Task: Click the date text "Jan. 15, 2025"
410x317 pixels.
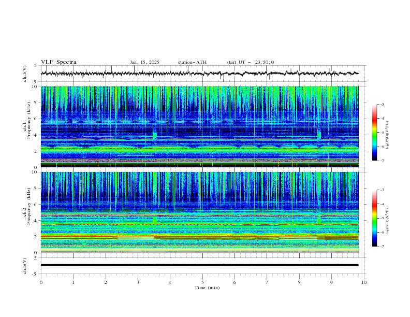Action: click(144, 62)
